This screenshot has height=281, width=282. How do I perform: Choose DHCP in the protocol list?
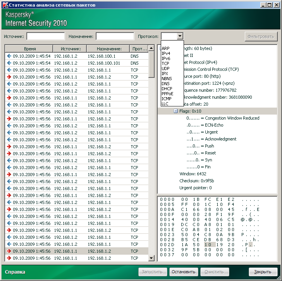(167, 89)
